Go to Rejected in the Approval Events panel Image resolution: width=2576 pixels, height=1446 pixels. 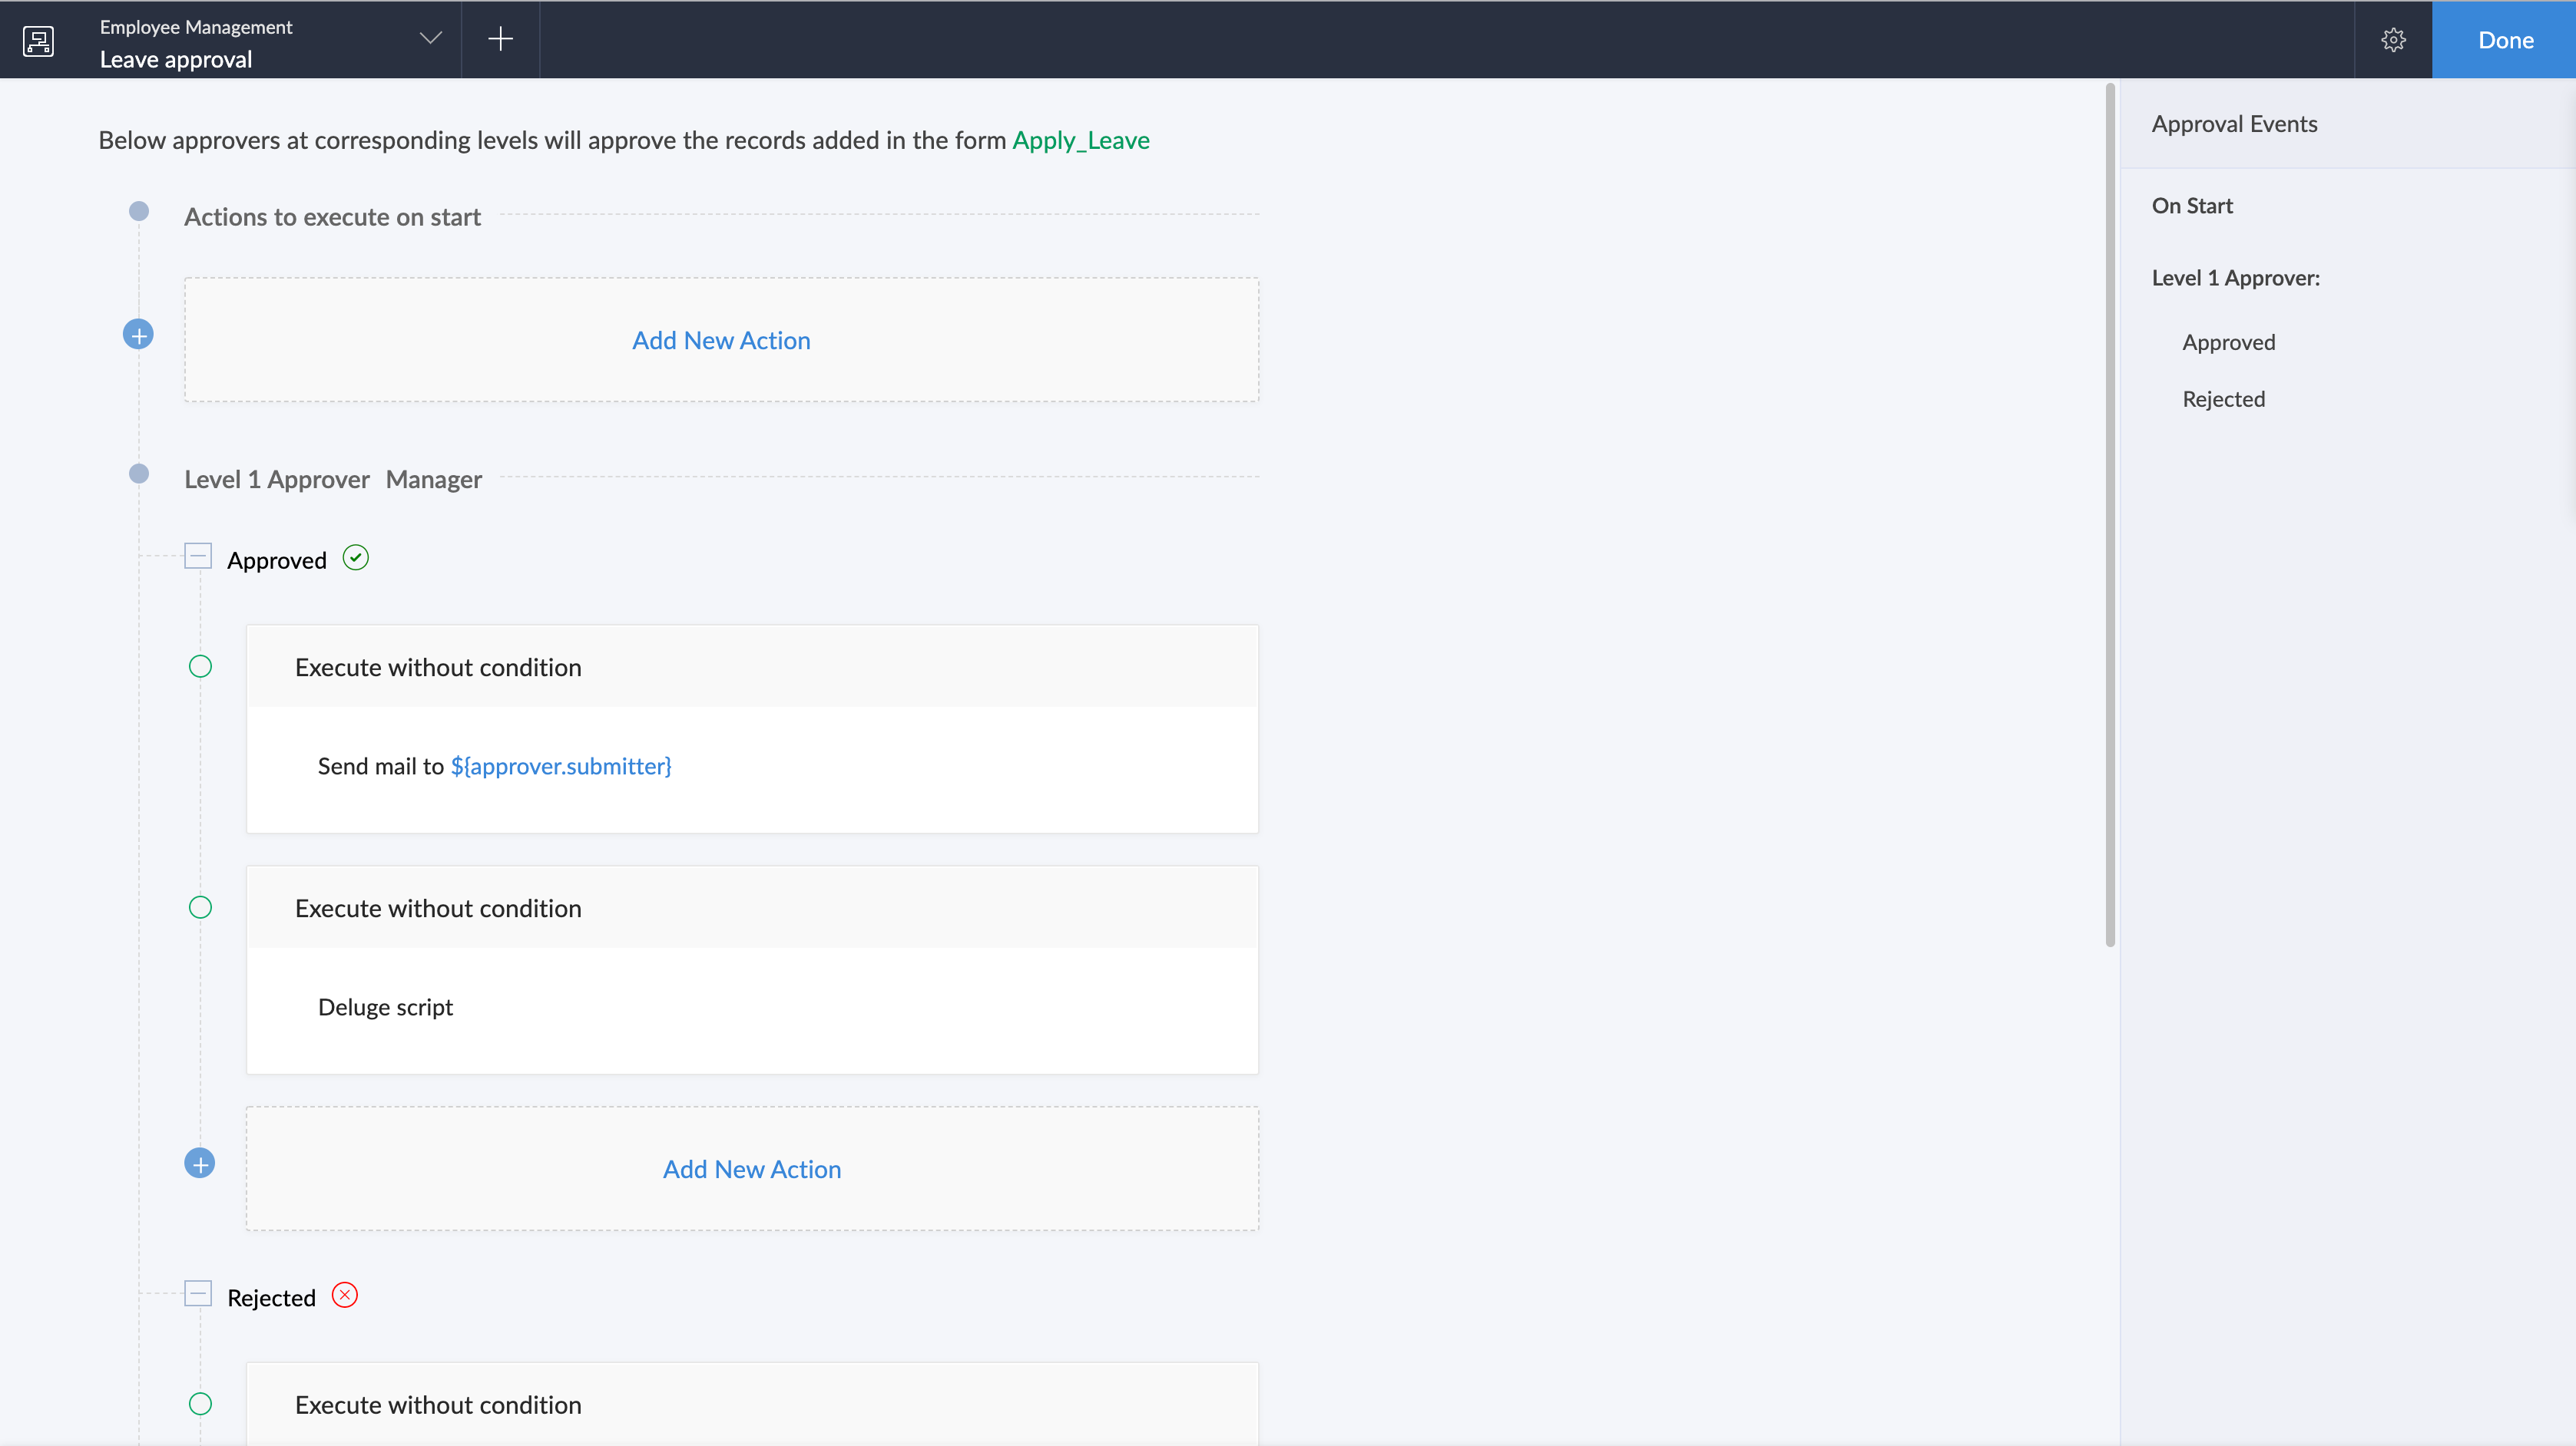2223,398
